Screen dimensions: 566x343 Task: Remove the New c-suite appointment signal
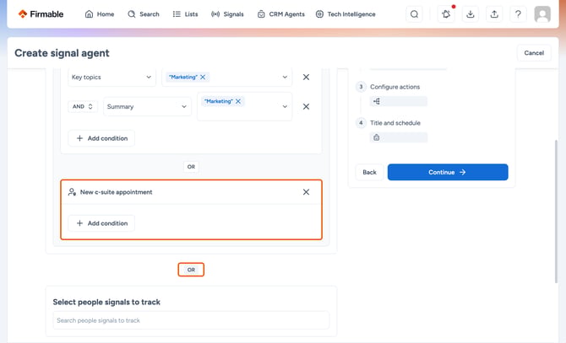click(306, 192)
